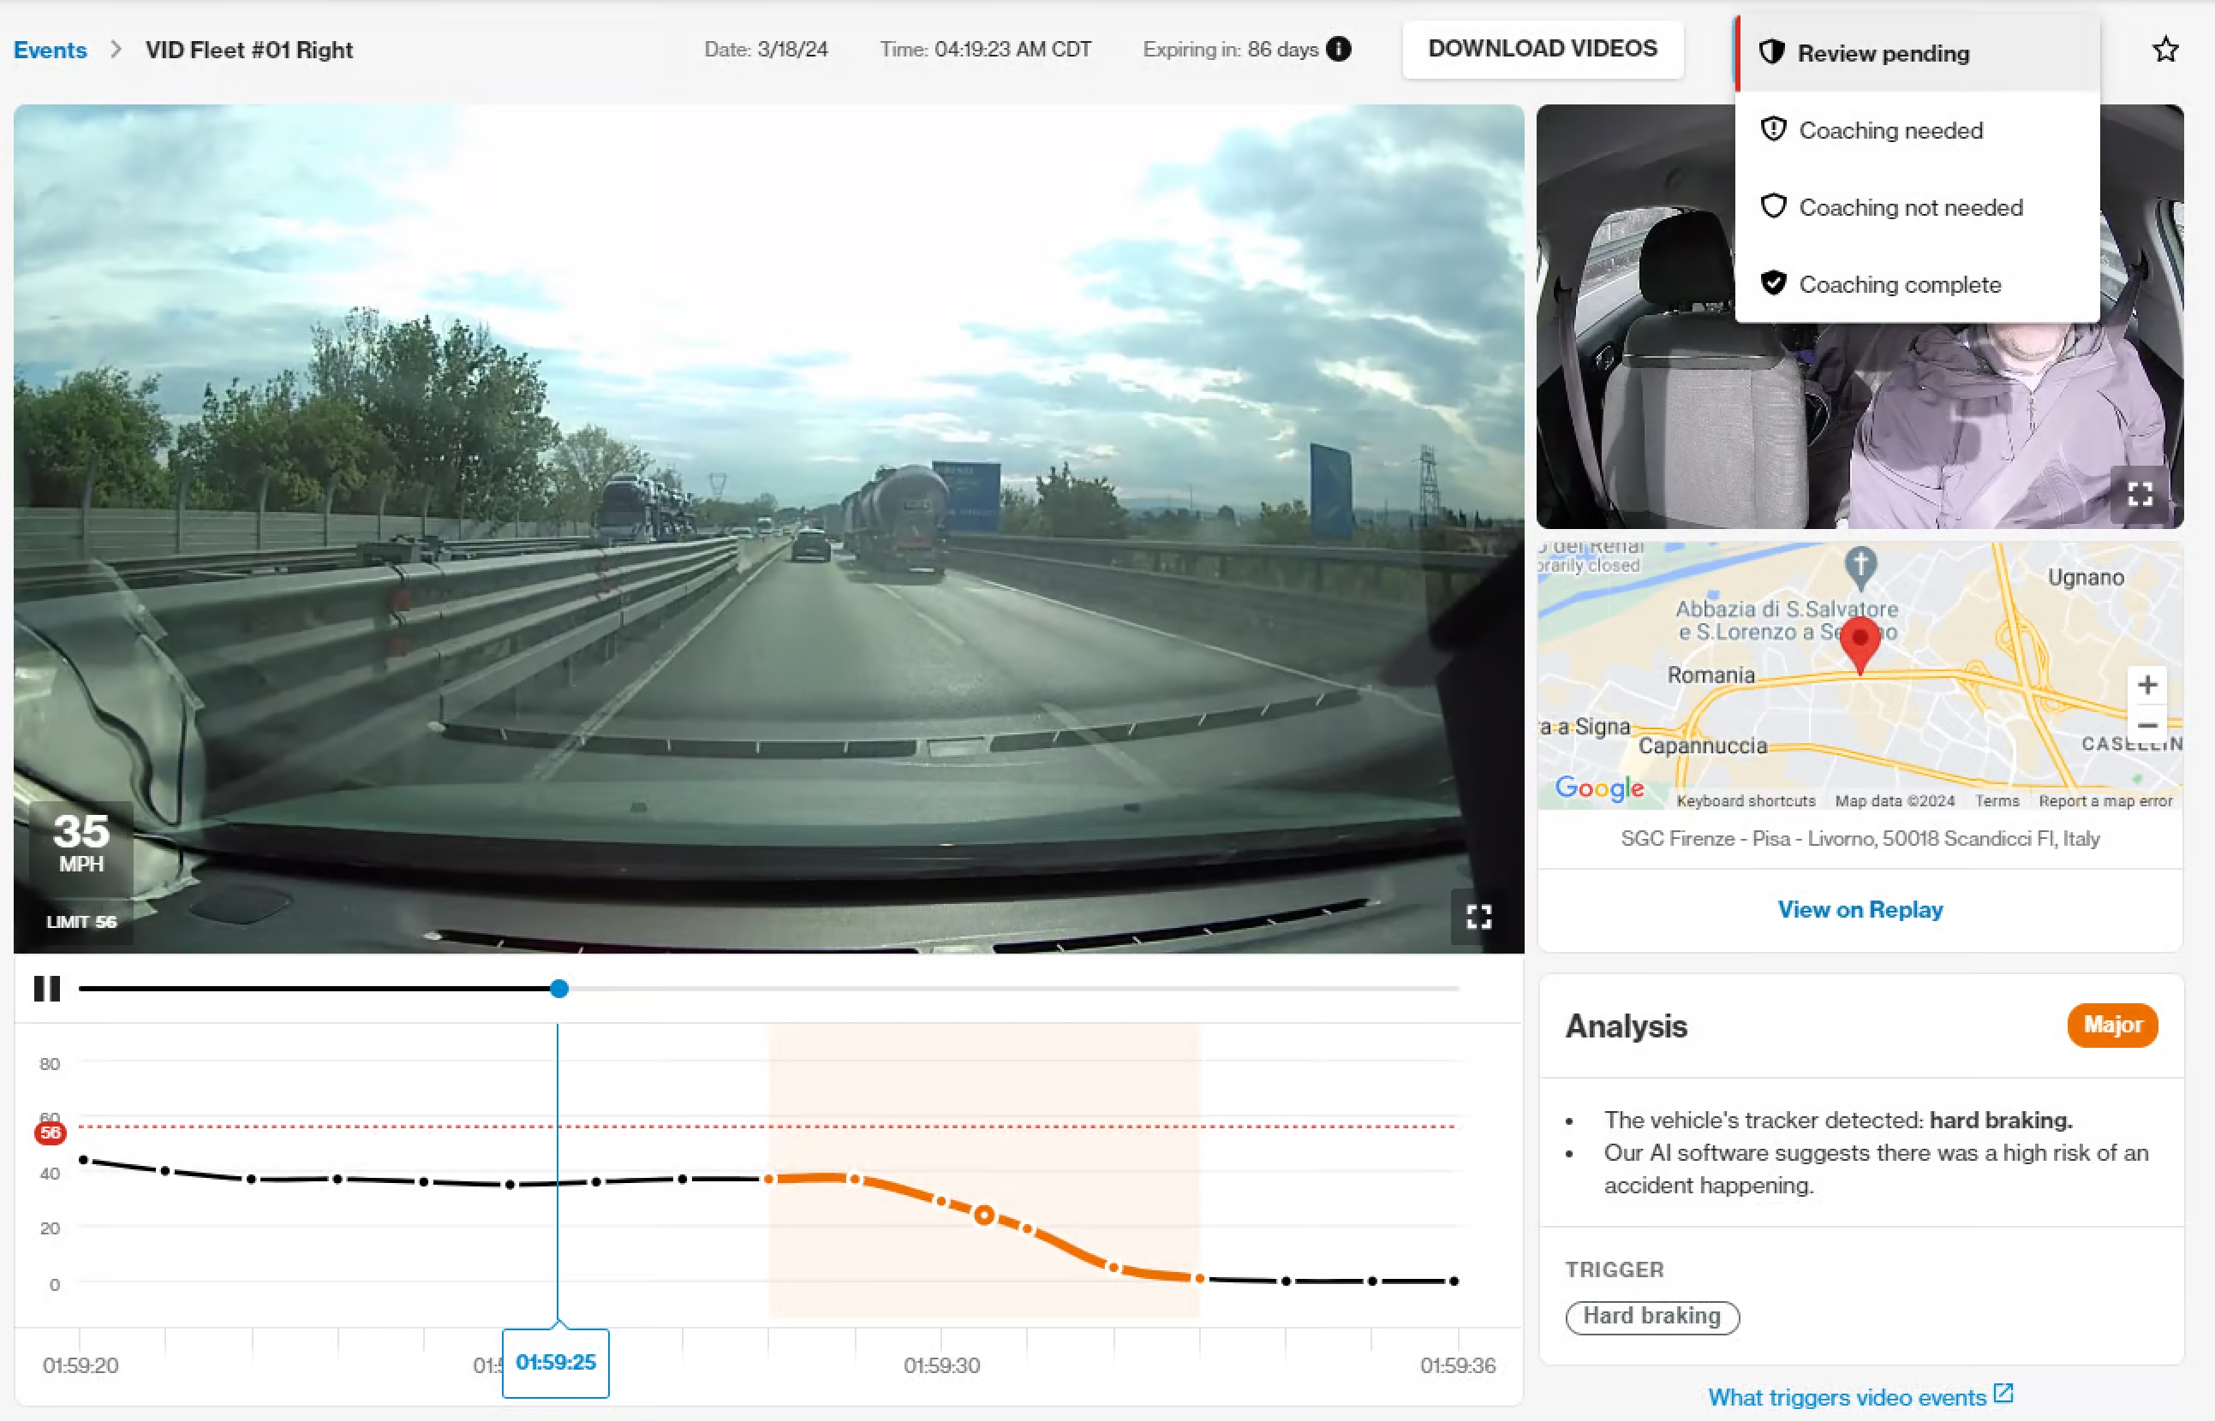
Task: Select the 01:59:25 timeline marker
Action: (x=556, y=1363)
